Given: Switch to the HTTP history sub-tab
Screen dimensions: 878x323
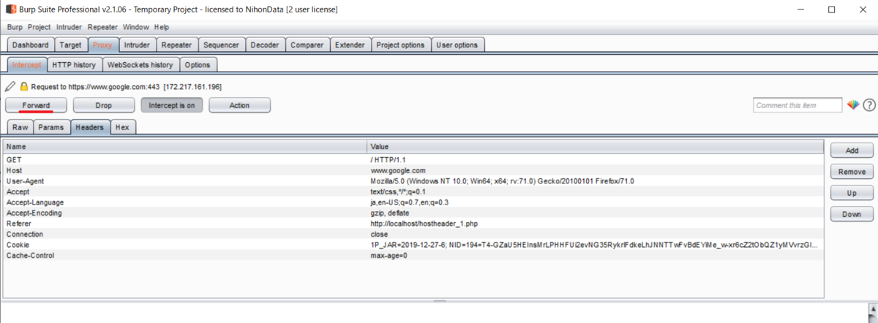Looking at the screenshot, I should point(74,64).
